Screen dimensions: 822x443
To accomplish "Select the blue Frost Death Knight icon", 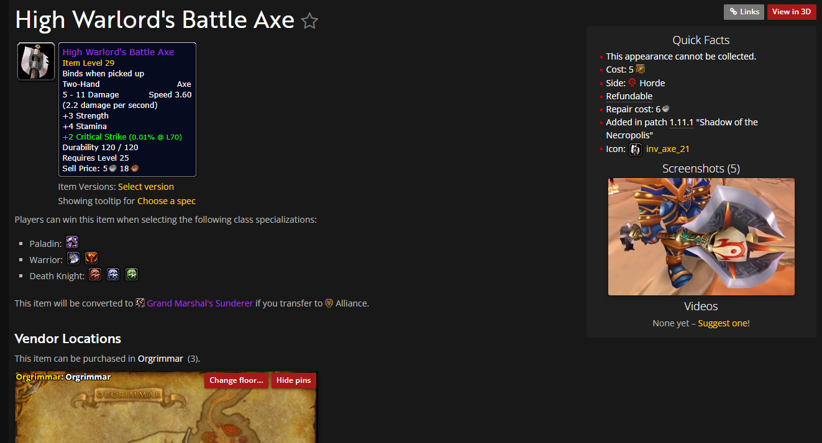I will point(113,275).
